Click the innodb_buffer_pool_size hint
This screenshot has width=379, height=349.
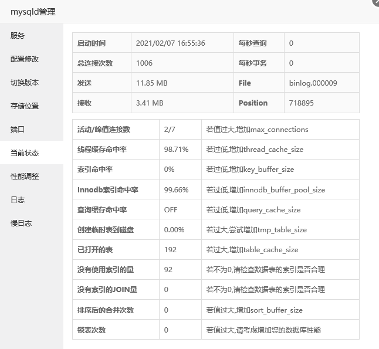click(266, 189)
